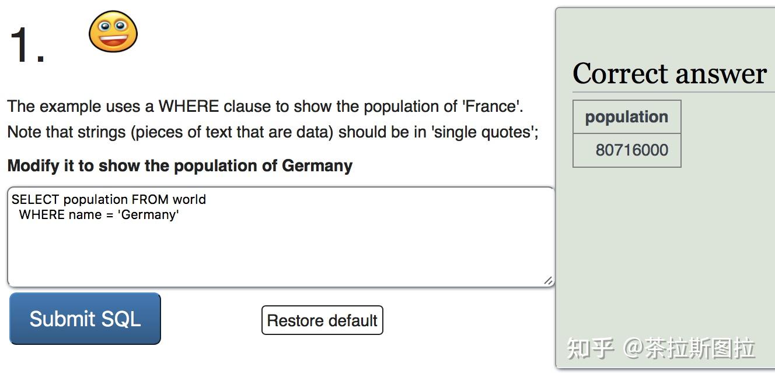Click the bold Modify it instruction

click(x=180, y=165)
